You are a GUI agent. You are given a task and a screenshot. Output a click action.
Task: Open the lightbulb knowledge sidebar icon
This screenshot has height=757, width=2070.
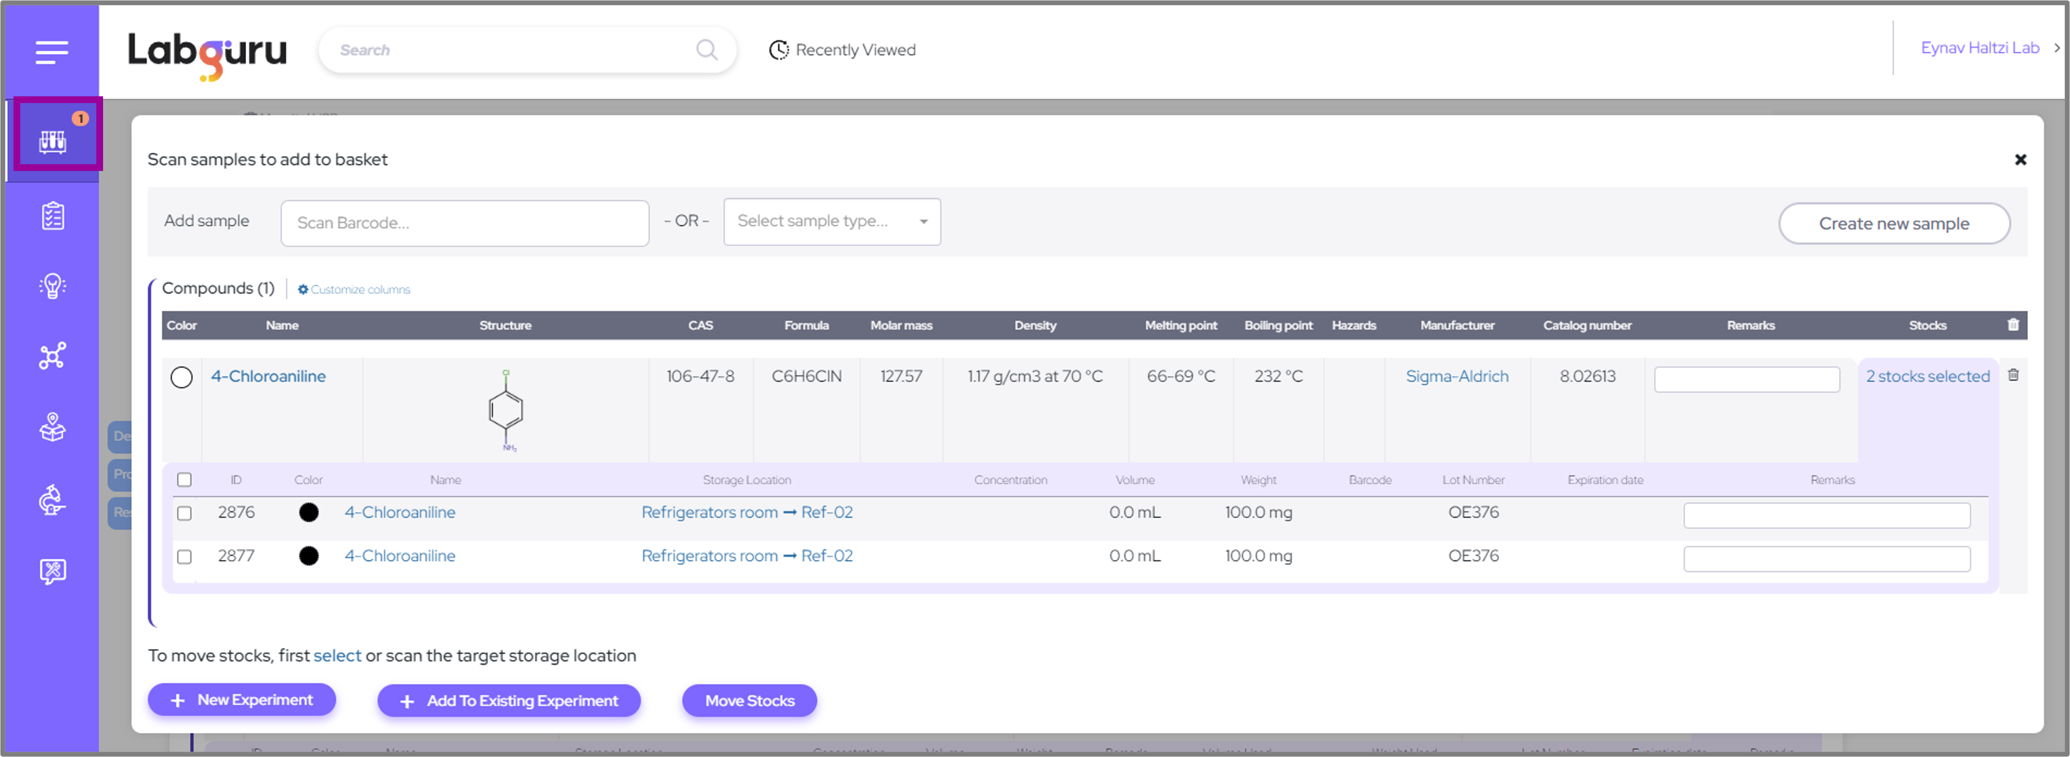[x=53, y=285]
